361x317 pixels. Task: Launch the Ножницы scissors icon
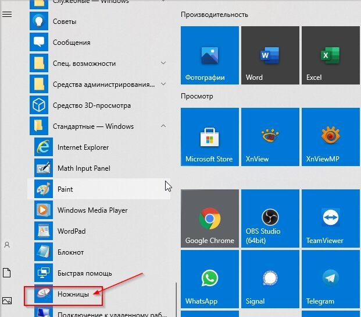44,294
